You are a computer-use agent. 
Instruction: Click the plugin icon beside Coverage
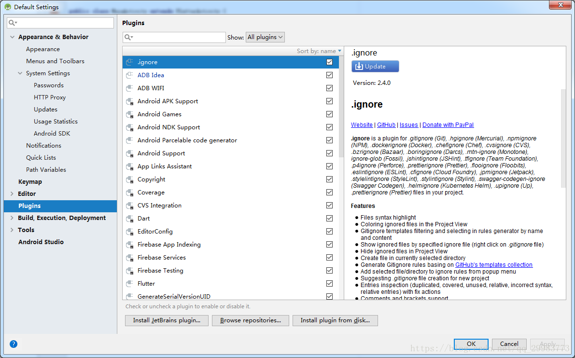(x=129, y=193)
